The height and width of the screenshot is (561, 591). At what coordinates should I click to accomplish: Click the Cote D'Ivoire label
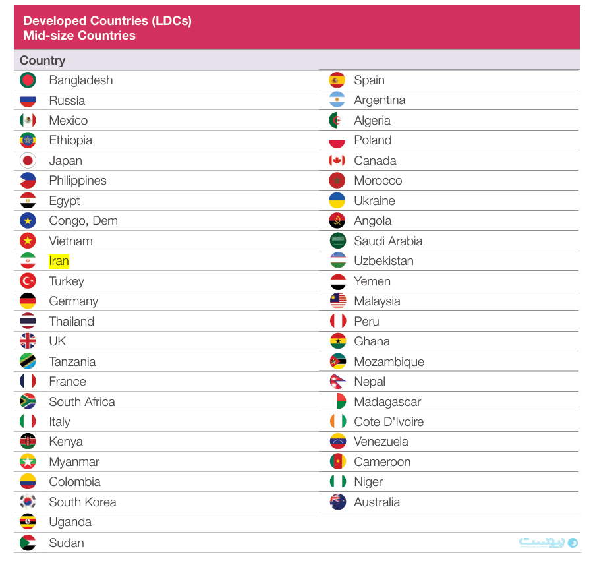pos(389,421)
